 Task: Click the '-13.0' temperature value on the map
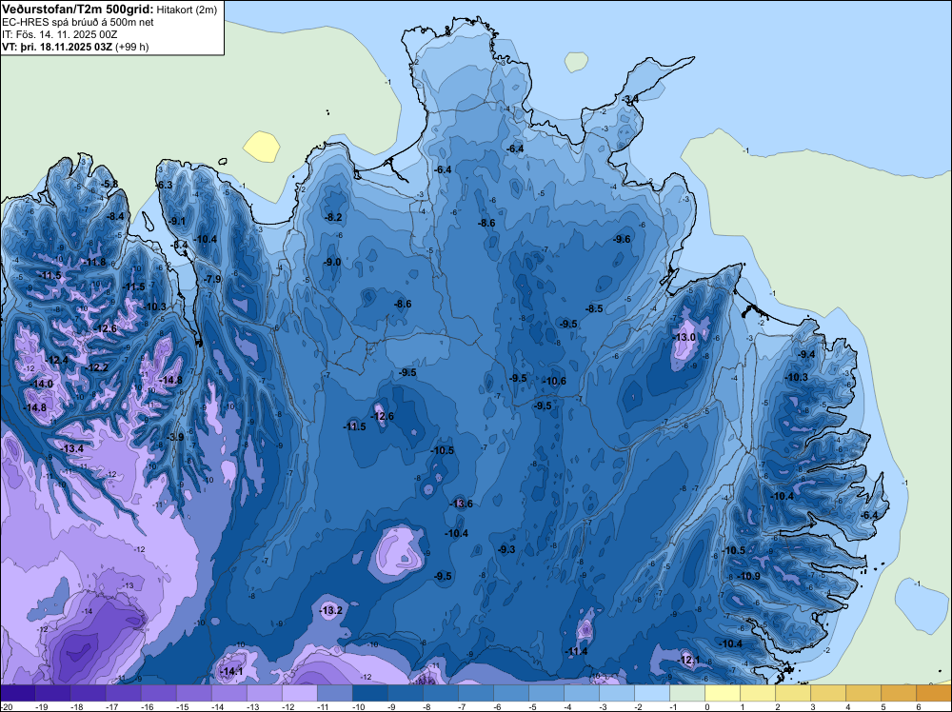click(x=684, y=338)
